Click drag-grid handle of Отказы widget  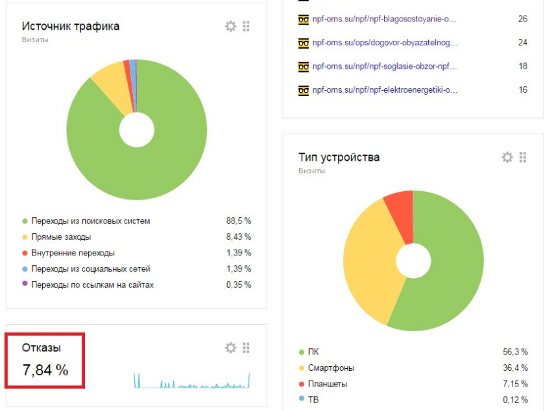coord(246,347)
